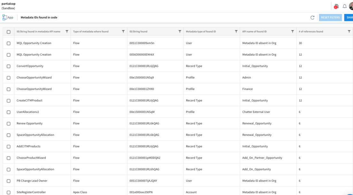
Task: Select the App menu item
Action: coord(8,18)
